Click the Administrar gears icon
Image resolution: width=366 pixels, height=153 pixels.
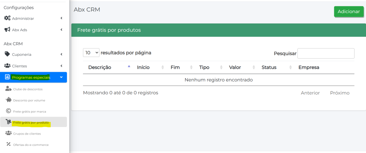click(7, 18)
